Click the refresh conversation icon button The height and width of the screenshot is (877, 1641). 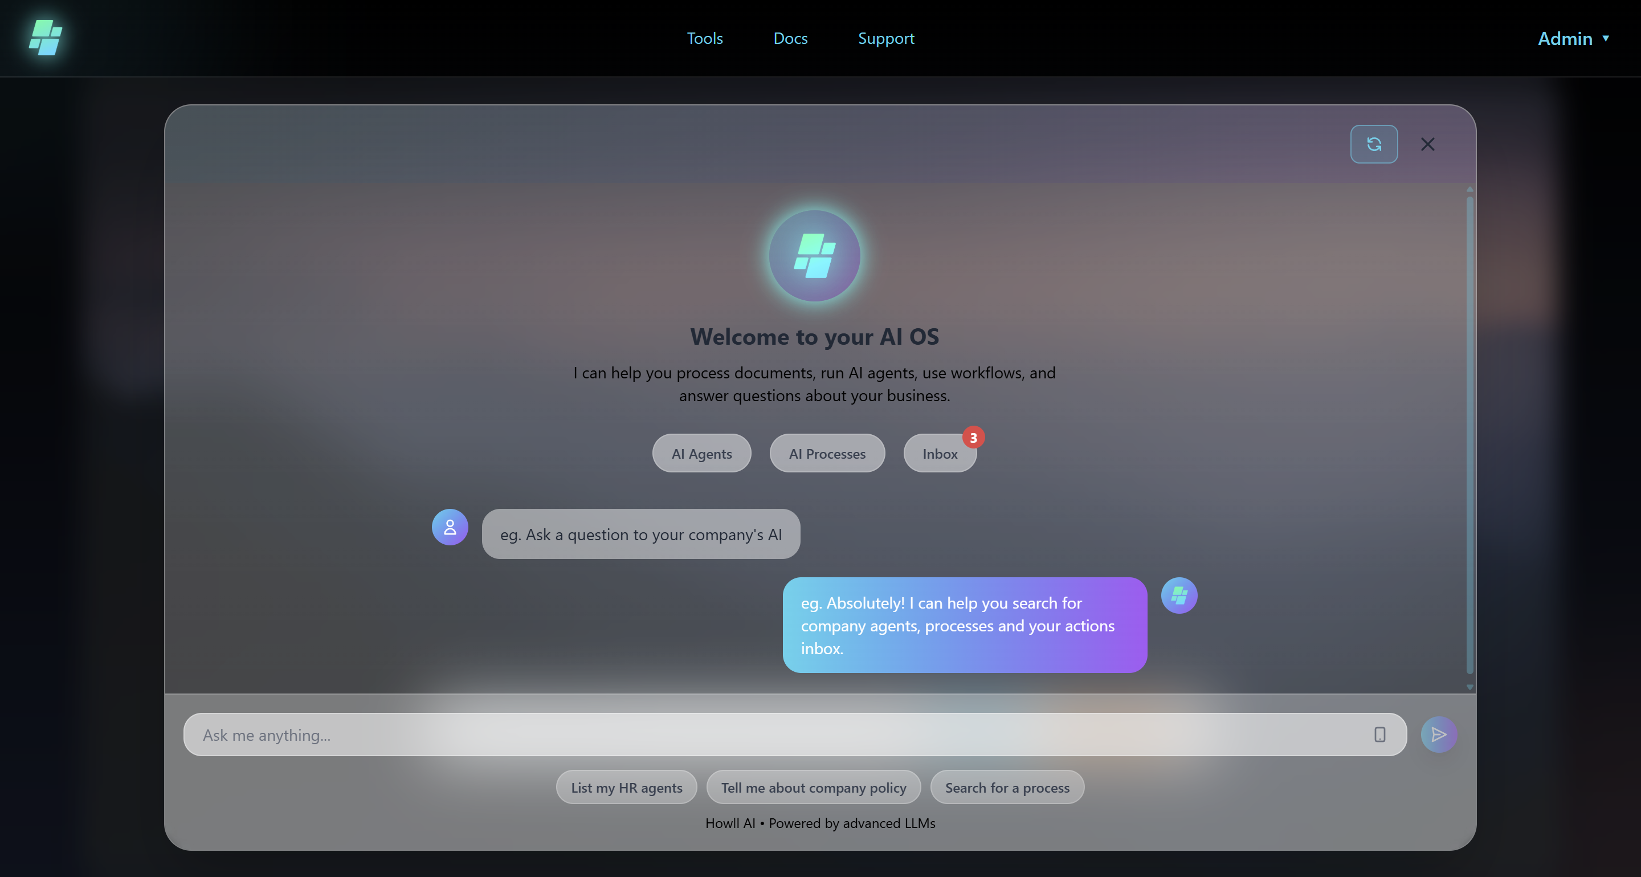click(1373, 144)
